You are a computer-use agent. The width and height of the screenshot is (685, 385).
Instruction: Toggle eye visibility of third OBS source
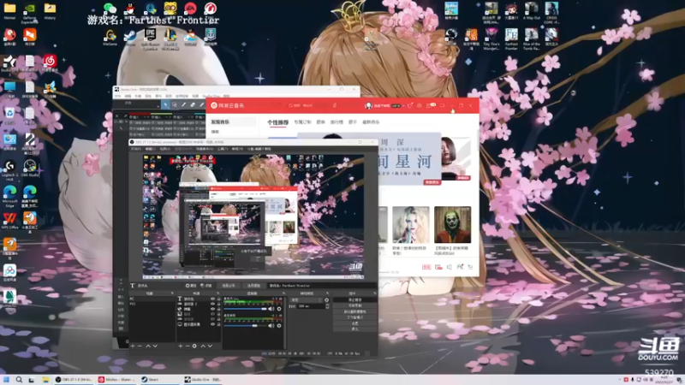(212, 309)
